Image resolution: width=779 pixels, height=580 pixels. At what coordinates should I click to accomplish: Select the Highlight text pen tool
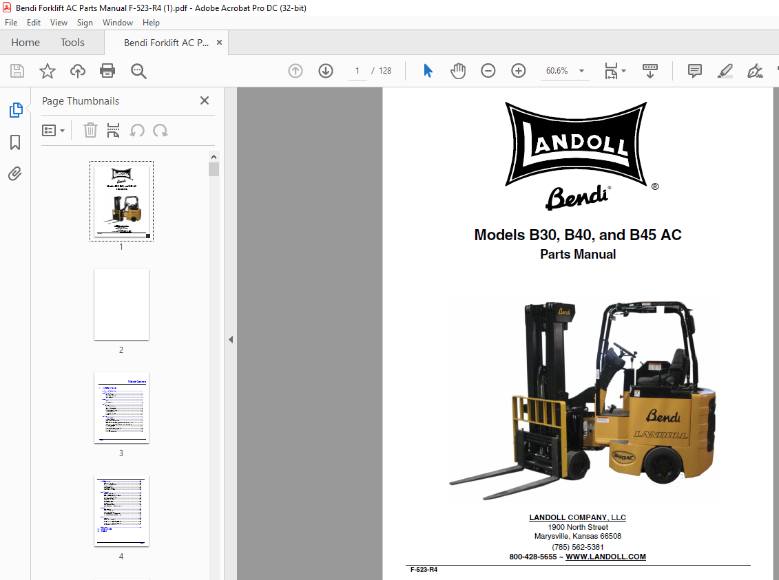tap(725, 71)
